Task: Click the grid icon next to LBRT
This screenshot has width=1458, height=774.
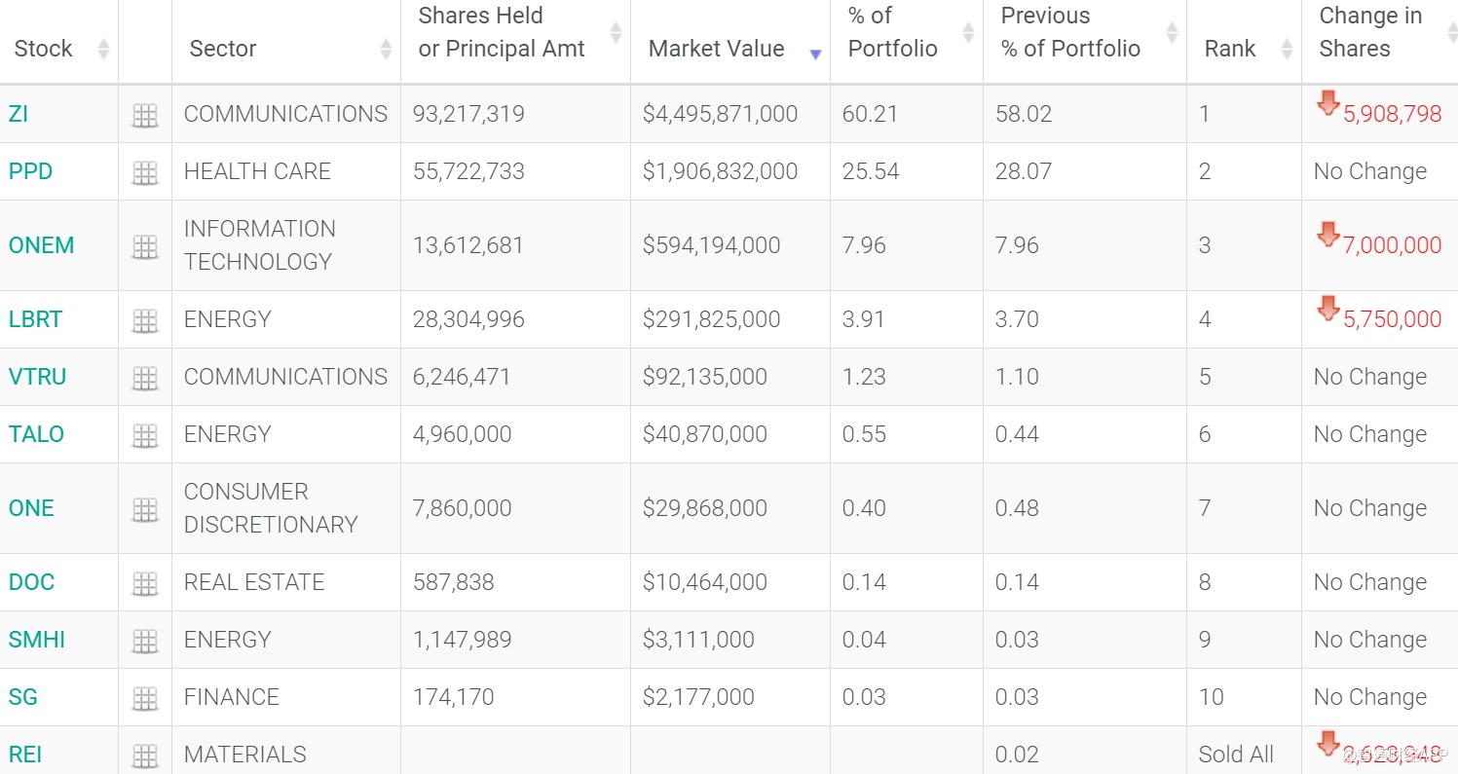Action: click(145, 319)
